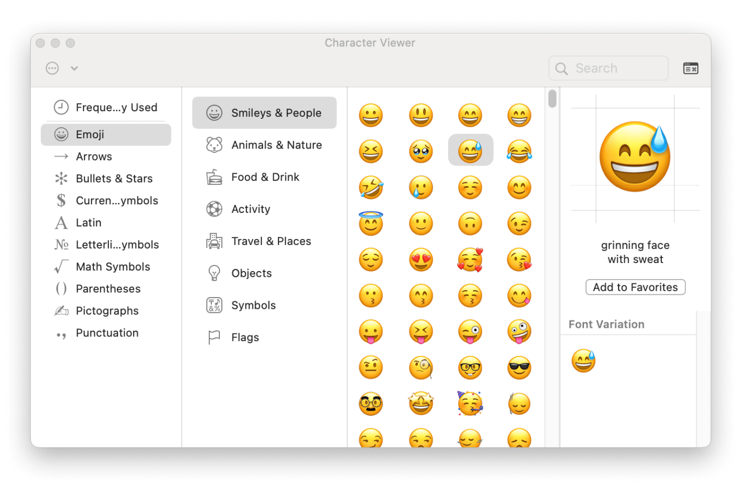Choose Math Symbols from the sidebar
The width and height of the screenshot is (739, 492).
pos(113,267)
